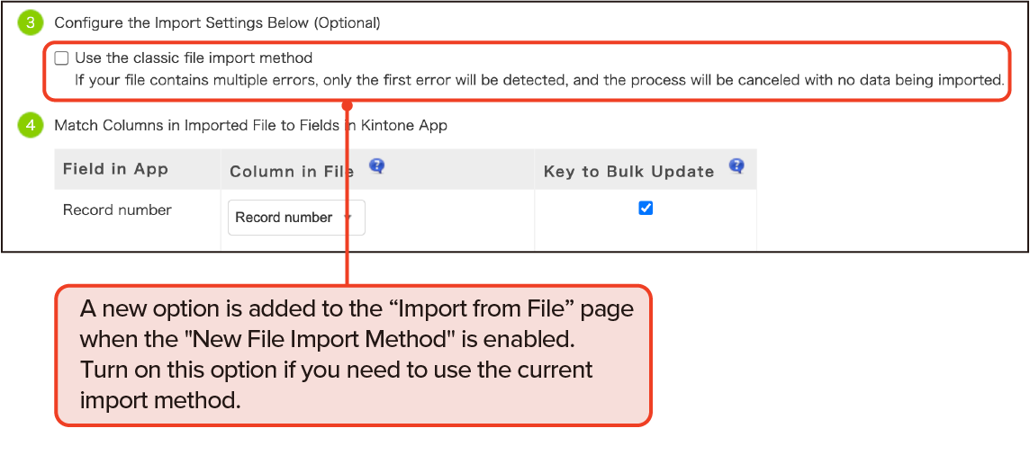Open the Record number column dropdown
Viewport: 1030px width, 464px height.
295,218
